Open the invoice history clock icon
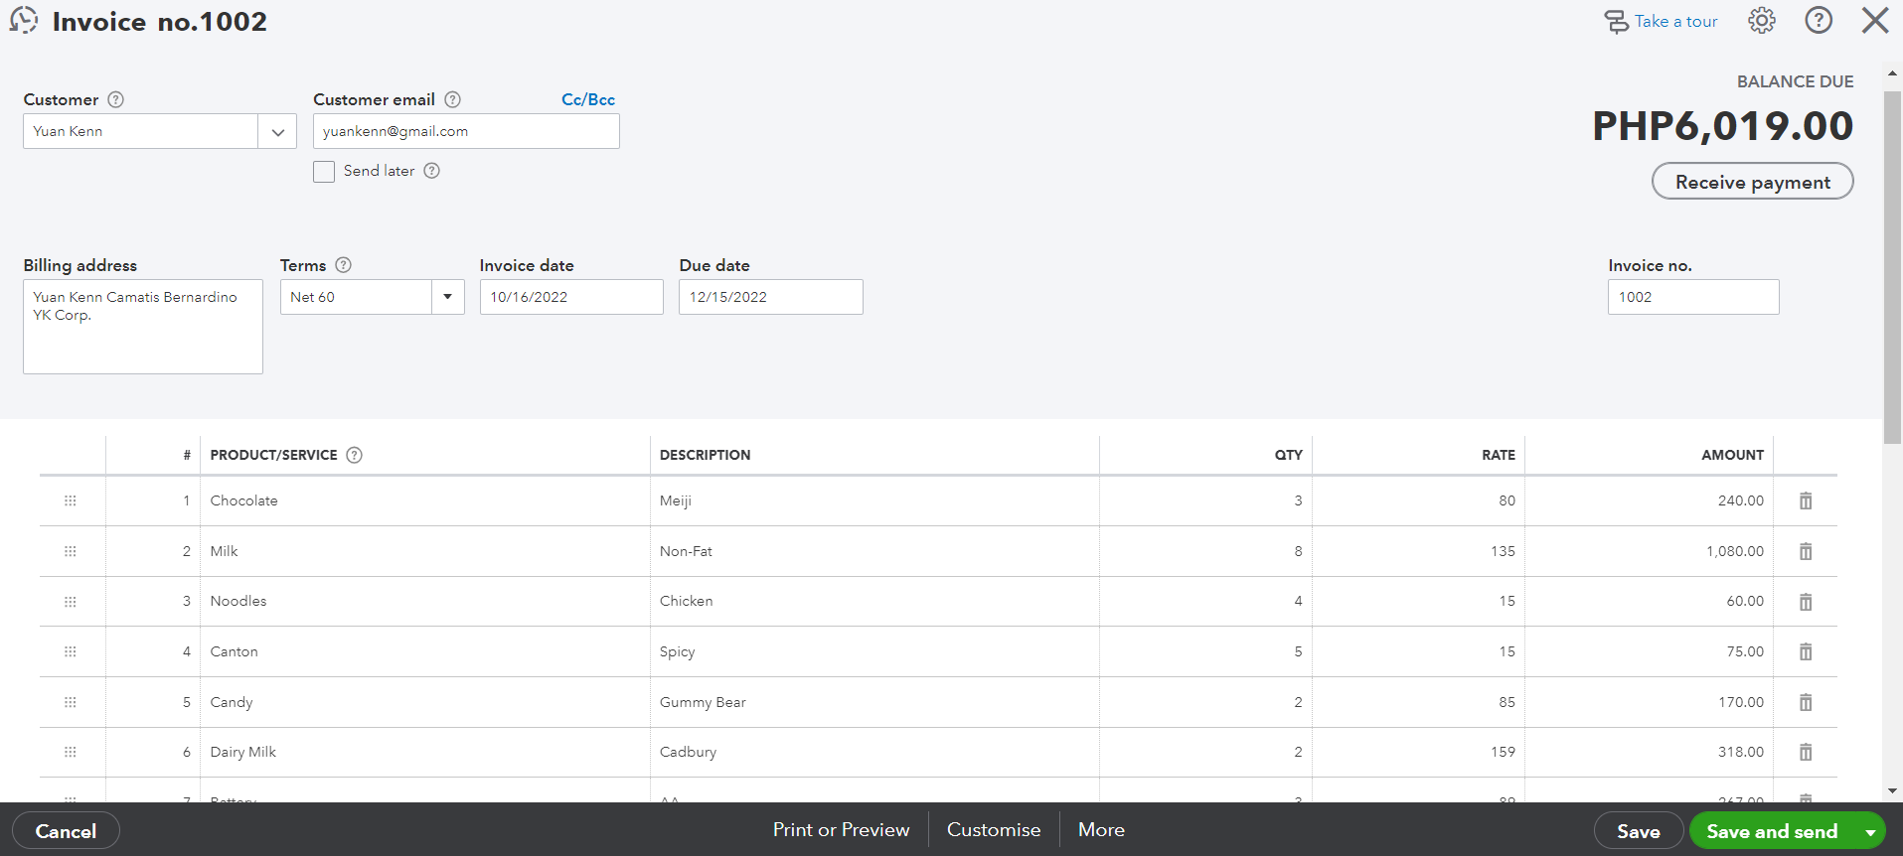Screen dimensions: 1903x856 click(24, 20)
